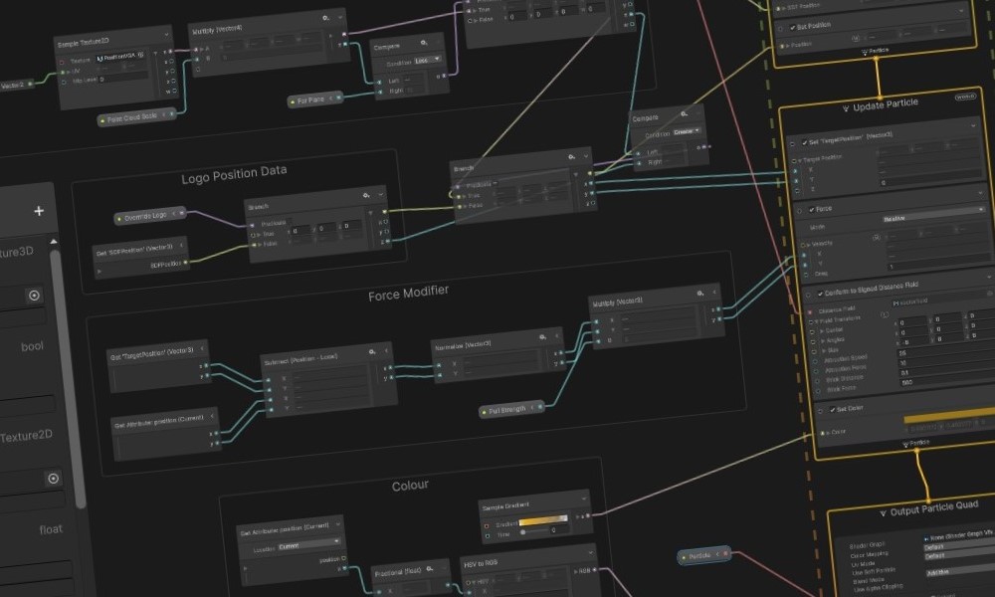
Task: Open Blend Mode dropdown showing Additive
Action: click(961, 571)
